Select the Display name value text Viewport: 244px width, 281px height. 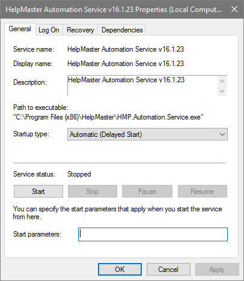[x=126, y=64]
